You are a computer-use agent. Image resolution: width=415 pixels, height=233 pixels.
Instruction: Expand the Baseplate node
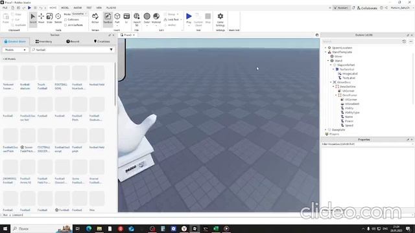pyautogui.click(x=326, y=129)
